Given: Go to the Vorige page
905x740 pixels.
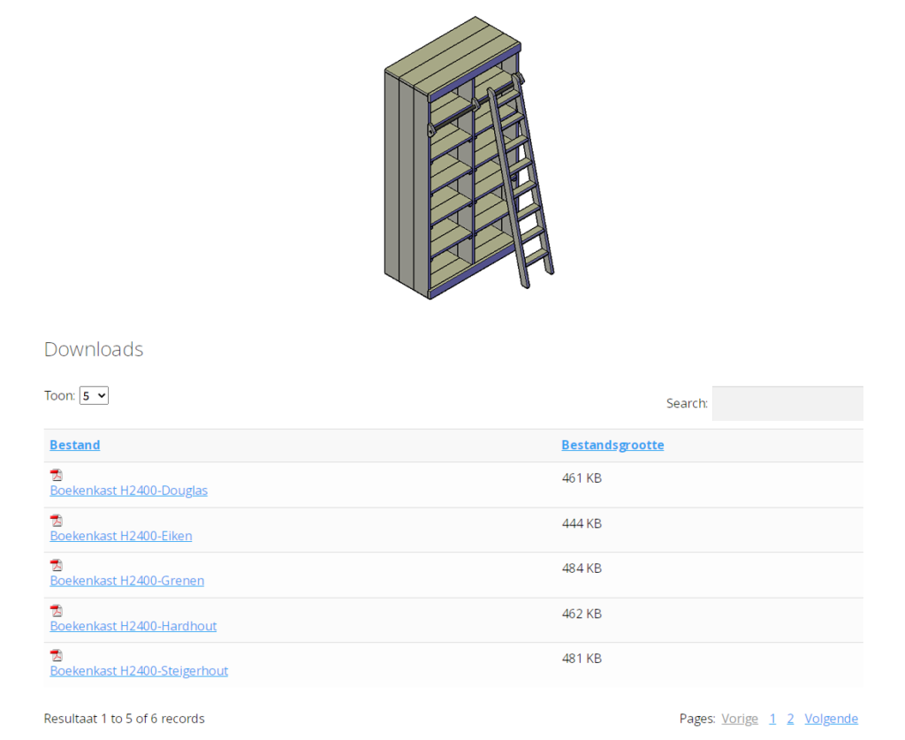Looking at the screenshot, I should pyautogui.click(x=740, y=719).
